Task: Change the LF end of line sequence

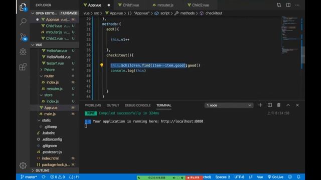Action: (250, 177)
